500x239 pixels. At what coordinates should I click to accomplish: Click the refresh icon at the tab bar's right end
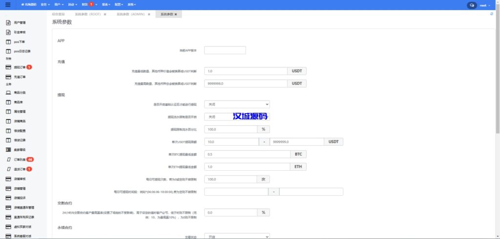[x=491, y=14]
